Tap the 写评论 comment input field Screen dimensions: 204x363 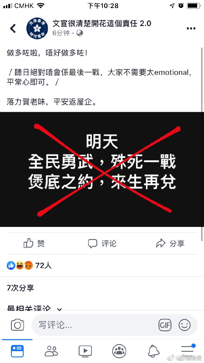pyautogui.click(x=94, y=325)
